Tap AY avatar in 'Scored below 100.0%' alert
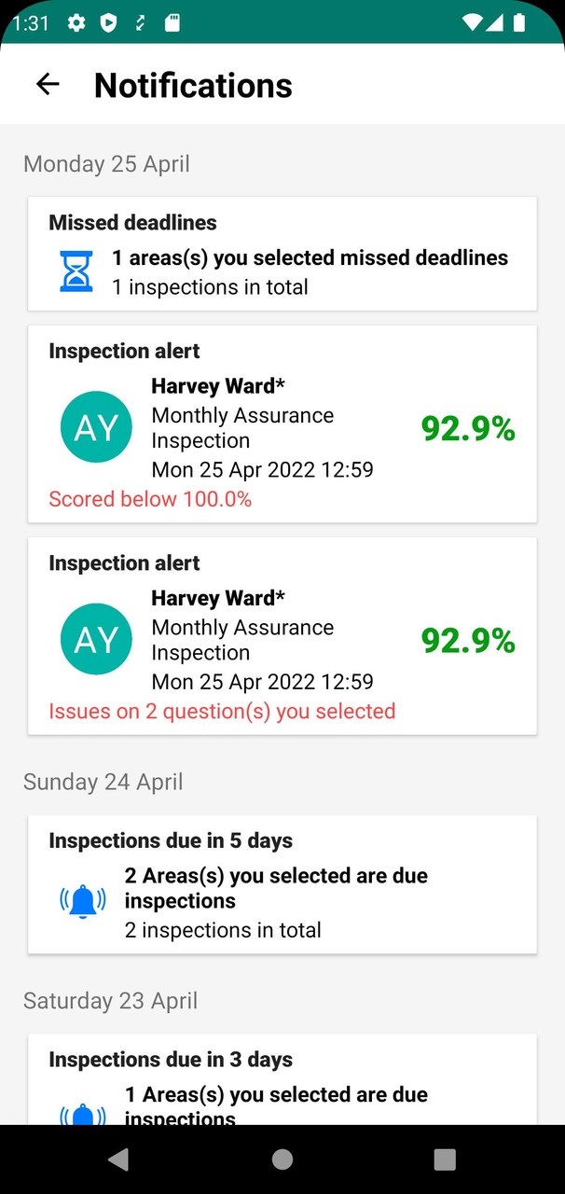Image resolution: width=565 pixels, height=1194 pixels. [96, 428]
